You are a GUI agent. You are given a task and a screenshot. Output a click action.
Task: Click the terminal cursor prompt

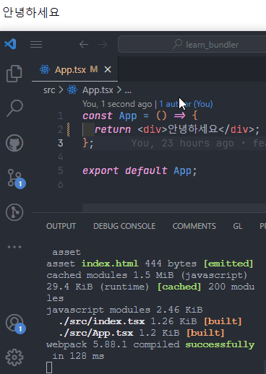pos(49,368)
